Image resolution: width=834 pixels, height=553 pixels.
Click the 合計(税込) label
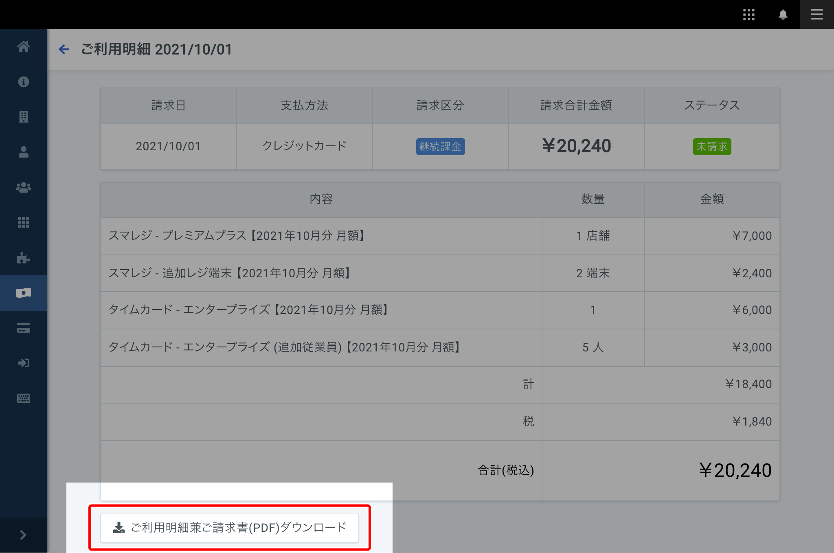(505, 470)
